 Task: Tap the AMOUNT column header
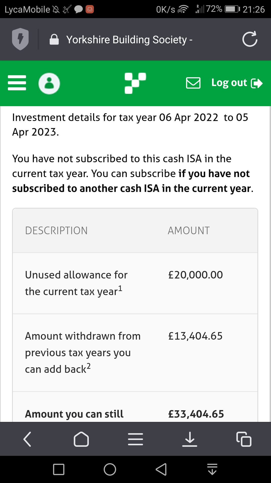tap(189, 230)
